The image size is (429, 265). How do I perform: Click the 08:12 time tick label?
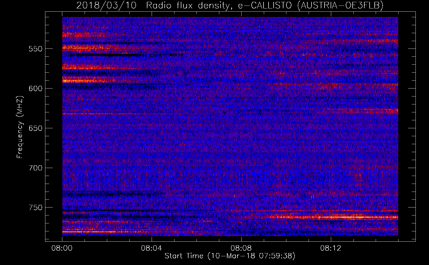331,248
